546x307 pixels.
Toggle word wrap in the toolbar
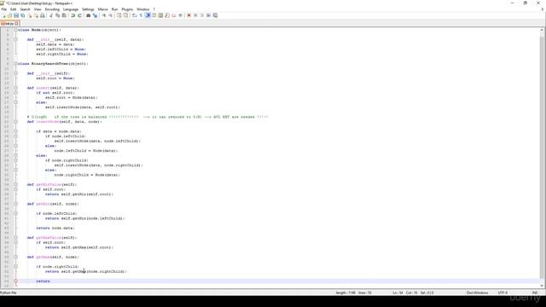pos(134,15)
